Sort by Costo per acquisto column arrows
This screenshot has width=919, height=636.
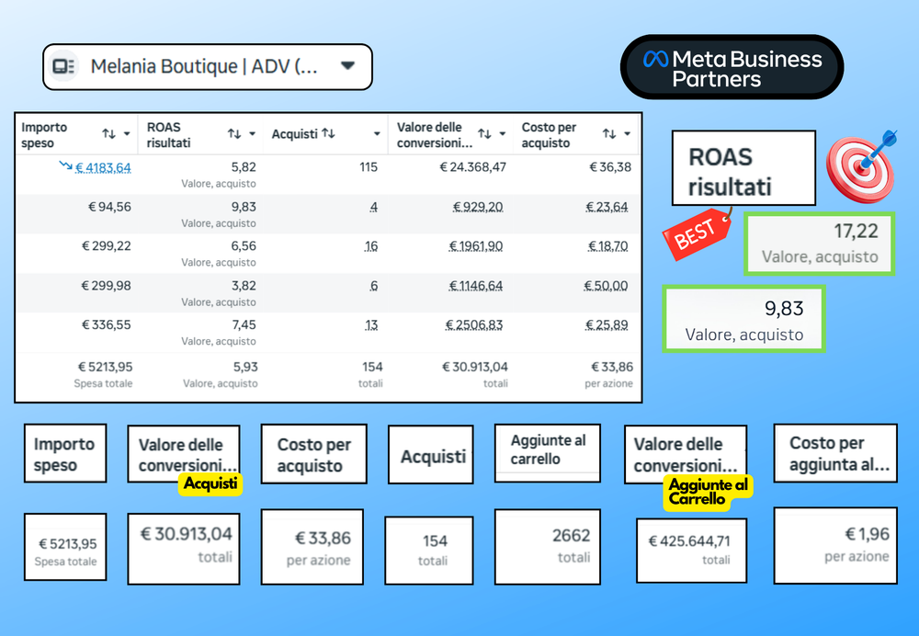609,133
